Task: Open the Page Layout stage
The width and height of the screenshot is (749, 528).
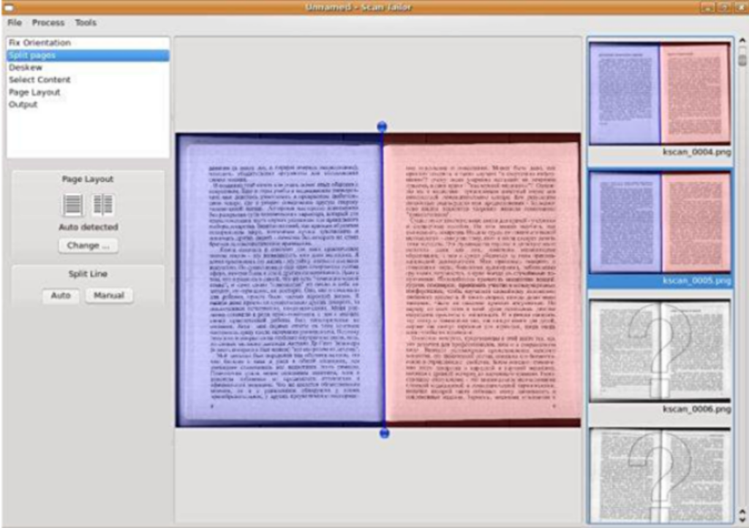Action: (x=34, y=92)
